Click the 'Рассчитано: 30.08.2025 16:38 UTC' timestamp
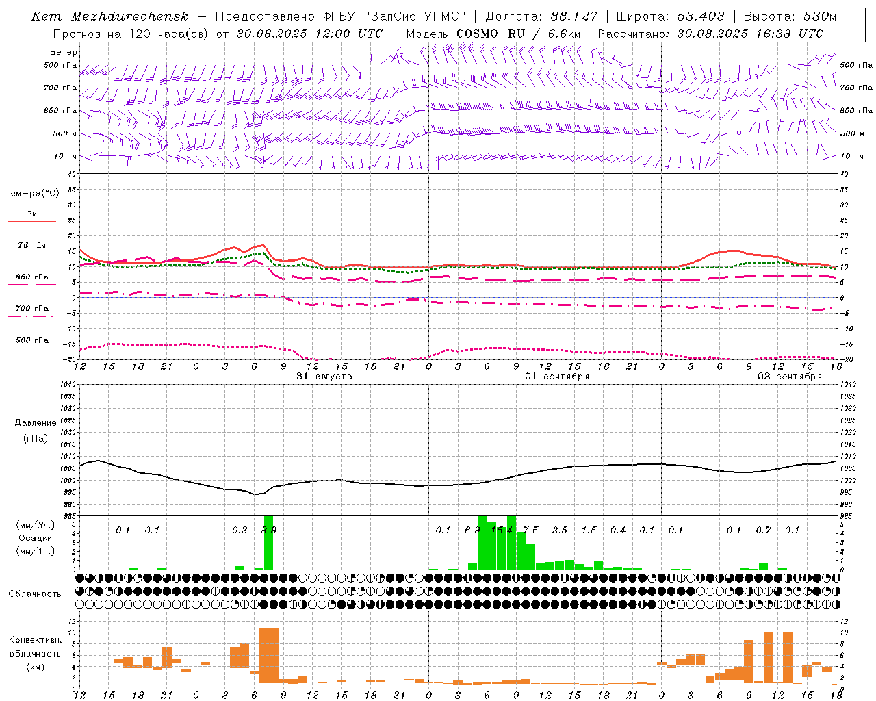The width and height of the screenshot is (876, 701). [710, 34]
